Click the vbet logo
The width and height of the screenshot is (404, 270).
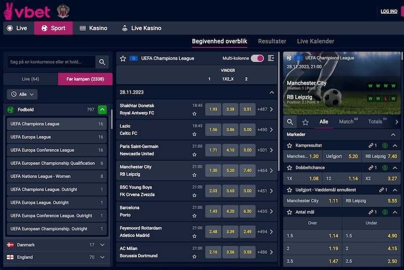click(x=27, y=11)
